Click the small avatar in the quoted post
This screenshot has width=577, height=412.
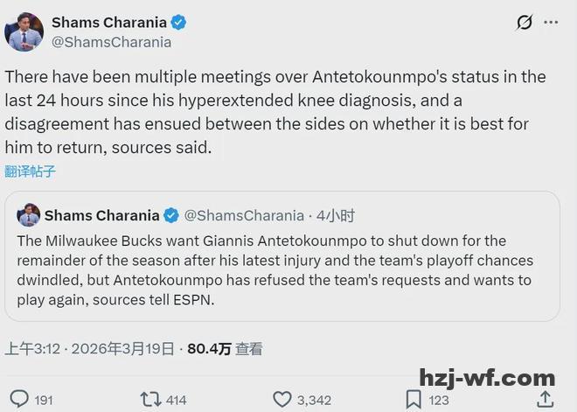[29, 215]
